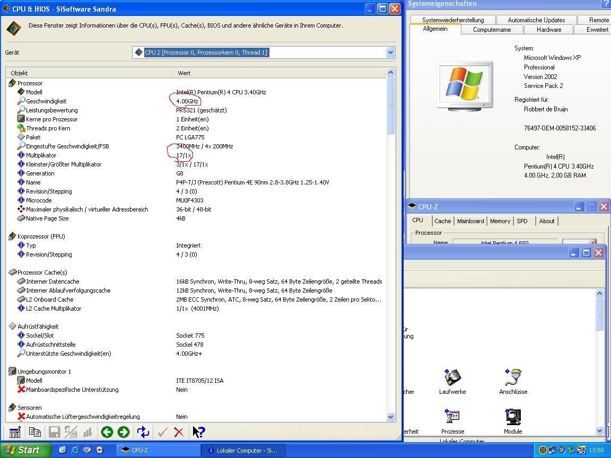
Task: Click the red X cancel icon
Action: pos(179,432)
